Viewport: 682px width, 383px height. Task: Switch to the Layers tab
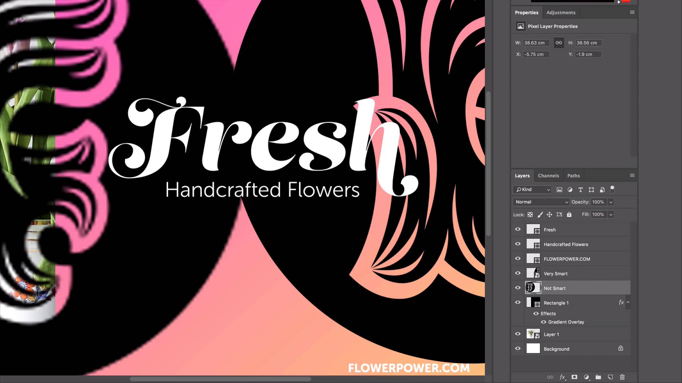[x=522, y=176]
